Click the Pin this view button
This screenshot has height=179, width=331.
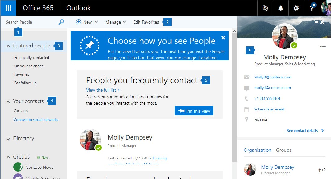[x=194, y=111]
